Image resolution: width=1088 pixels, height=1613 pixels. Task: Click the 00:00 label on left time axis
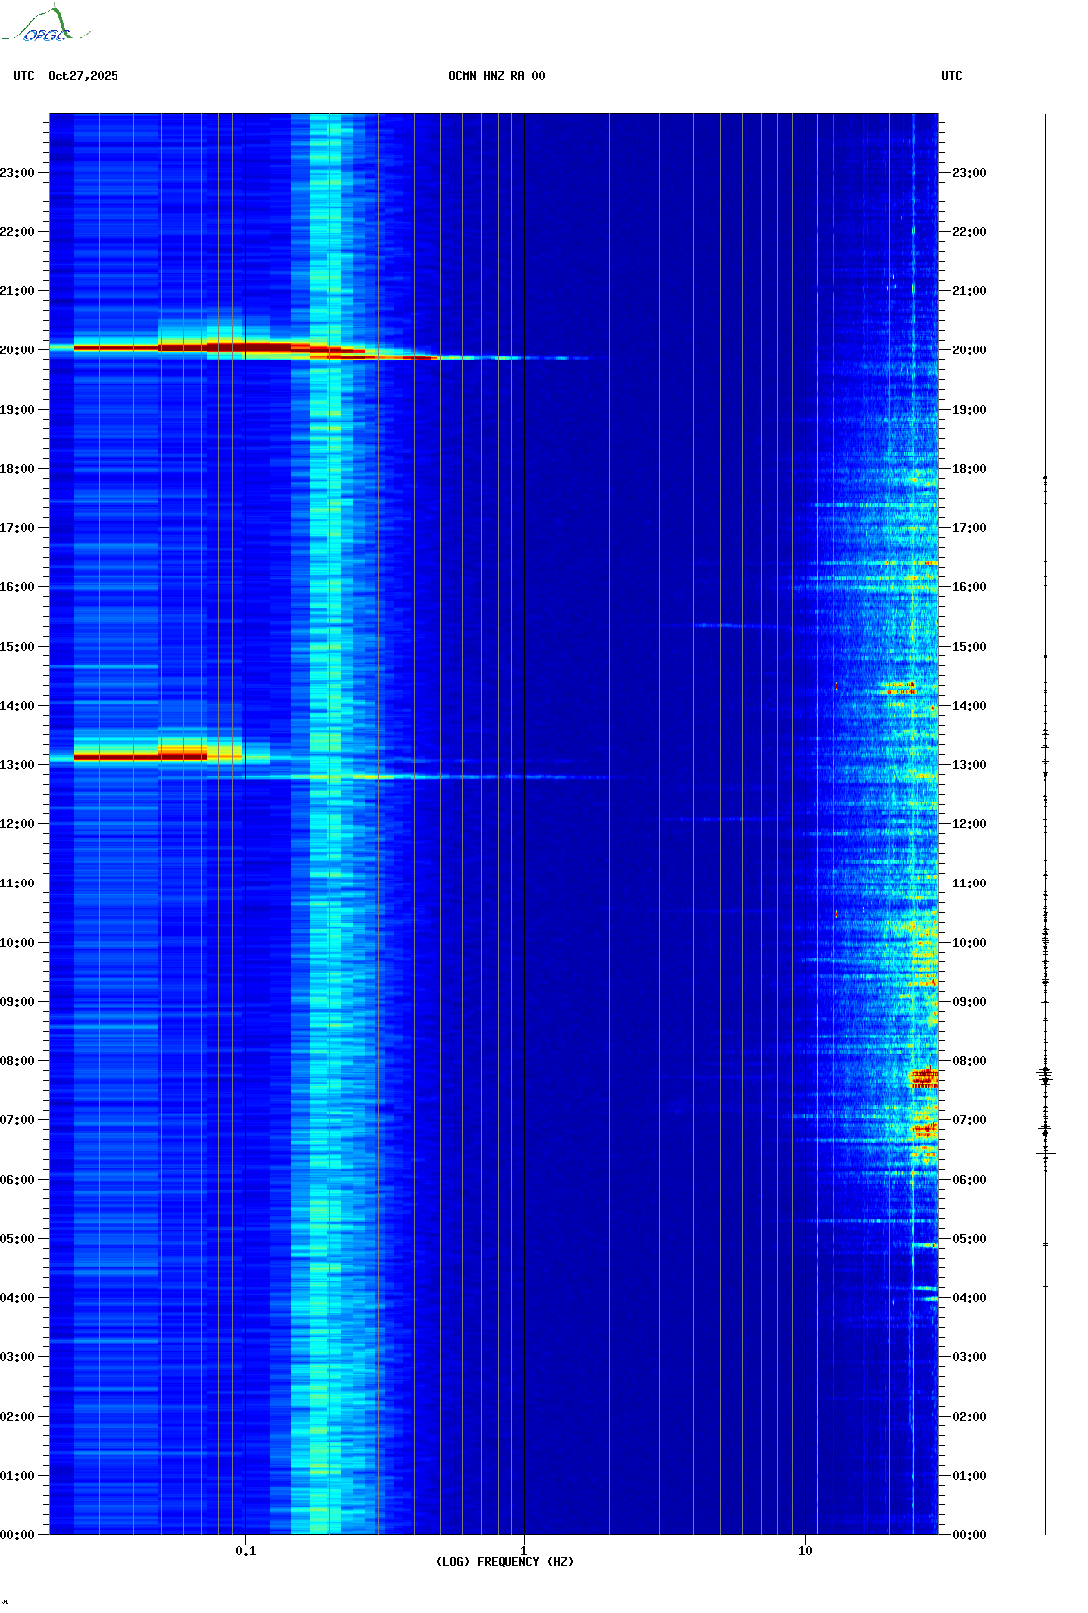pyautogui.click(x=18, y=1534)
